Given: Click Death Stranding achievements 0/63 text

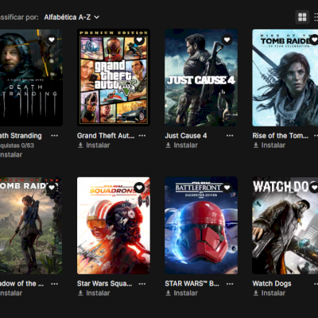Looking at the screenshot, I should (x=17, y=145).
